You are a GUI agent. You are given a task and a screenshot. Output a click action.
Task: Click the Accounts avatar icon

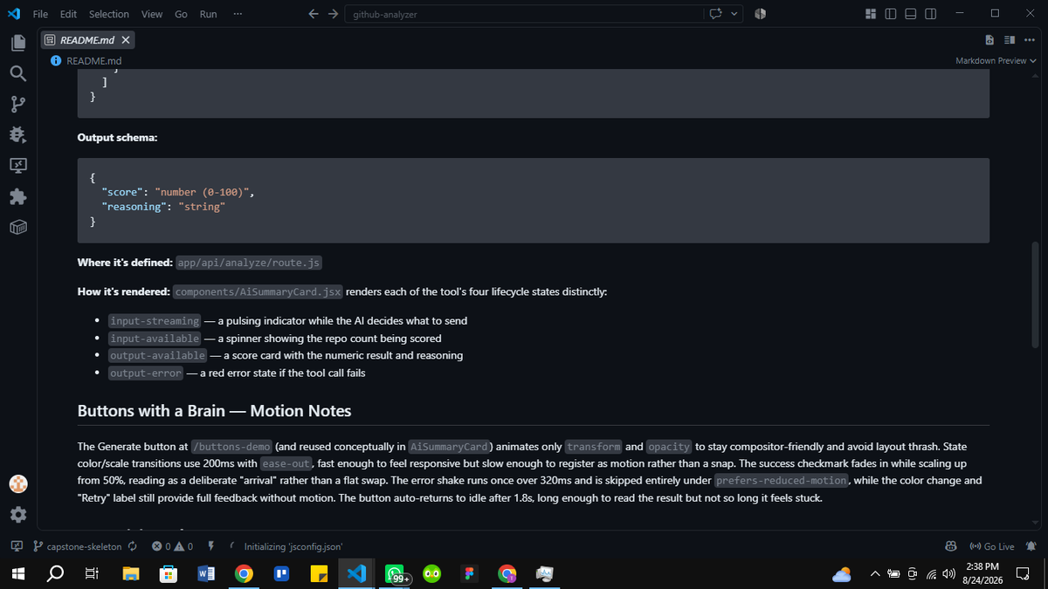tap(17, 483)
